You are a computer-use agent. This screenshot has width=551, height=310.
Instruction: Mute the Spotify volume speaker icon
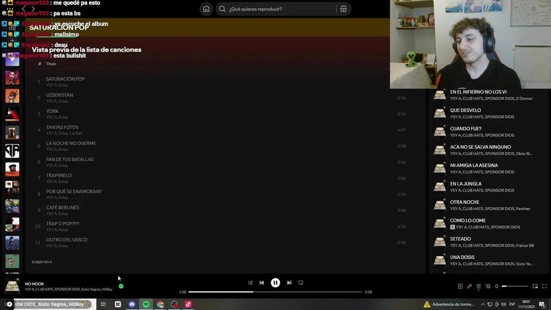pyautogui.click(x=496, y=286)
